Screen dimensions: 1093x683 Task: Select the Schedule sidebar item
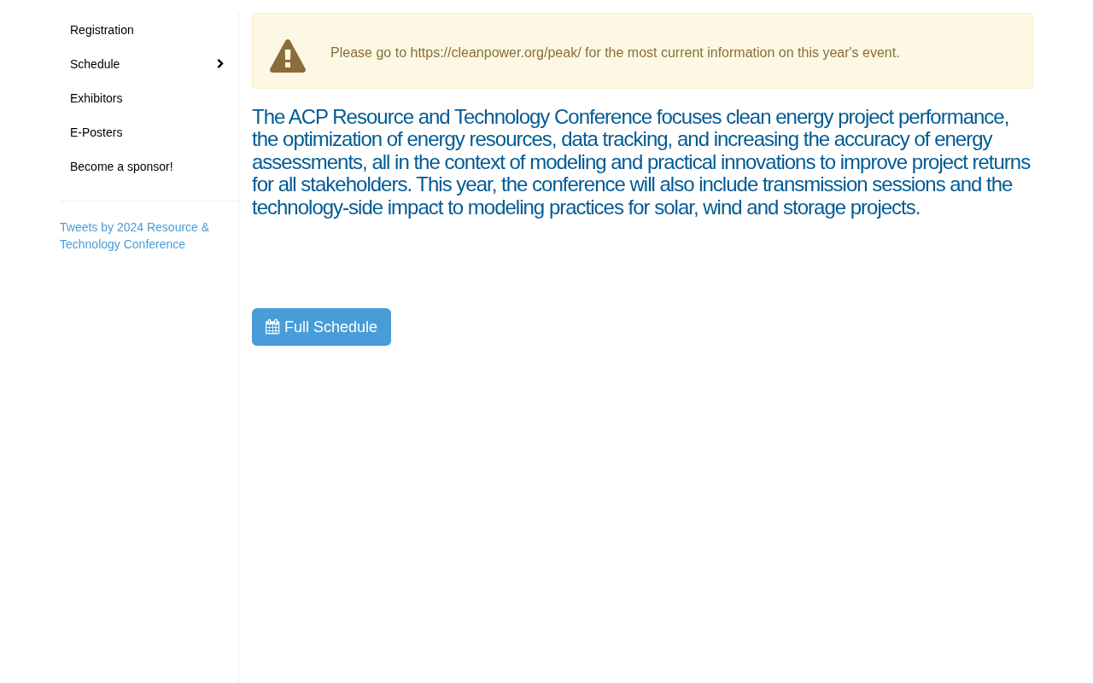coord(149,64)
